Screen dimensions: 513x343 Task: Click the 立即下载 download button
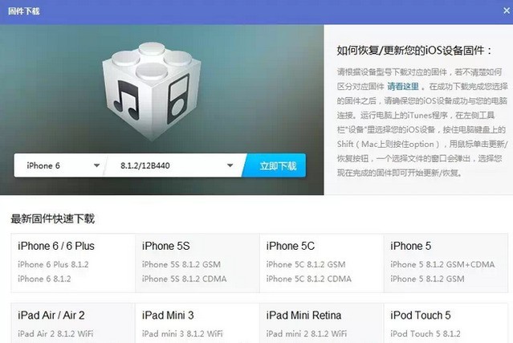[275, 165]
